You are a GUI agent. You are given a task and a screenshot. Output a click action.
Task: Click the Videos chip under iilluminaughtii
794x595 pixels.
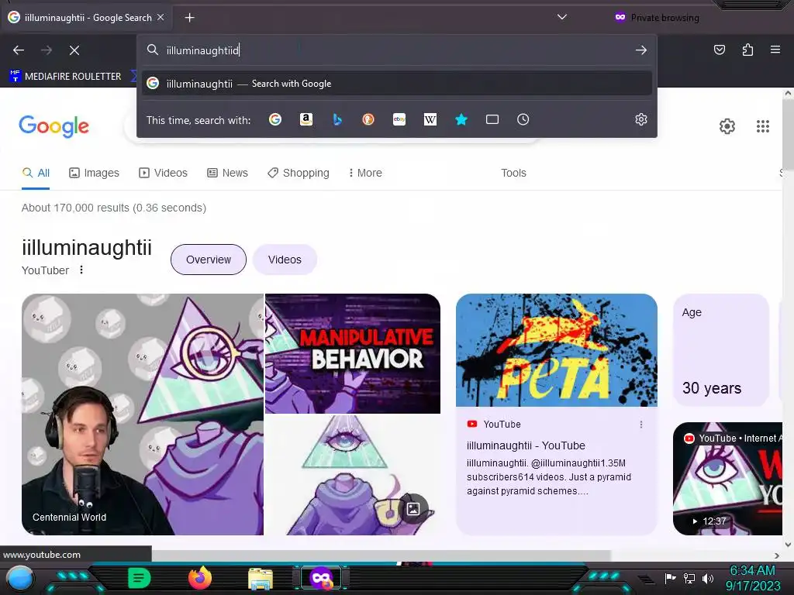[285, 260]
